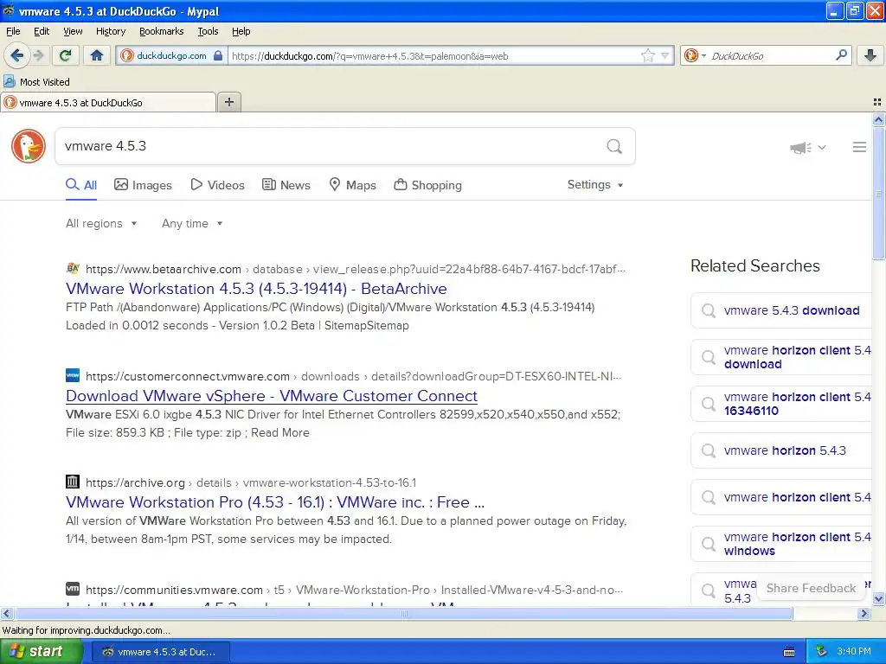Viewport: 886px width, 664px height.
Task: Open the File menu
Action: (13, 31)
